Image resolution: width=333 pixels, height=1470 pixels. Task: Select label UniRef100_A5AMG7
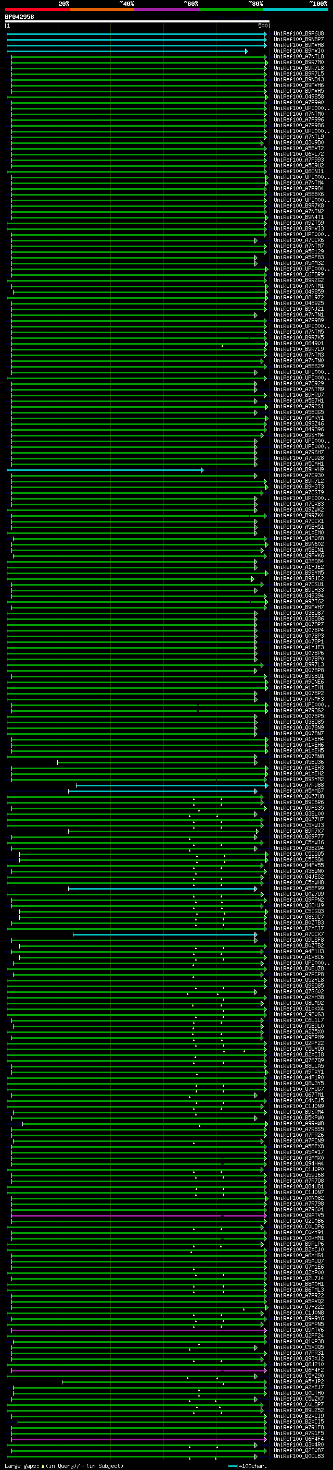pyautogui.click(x=299, y=791)
